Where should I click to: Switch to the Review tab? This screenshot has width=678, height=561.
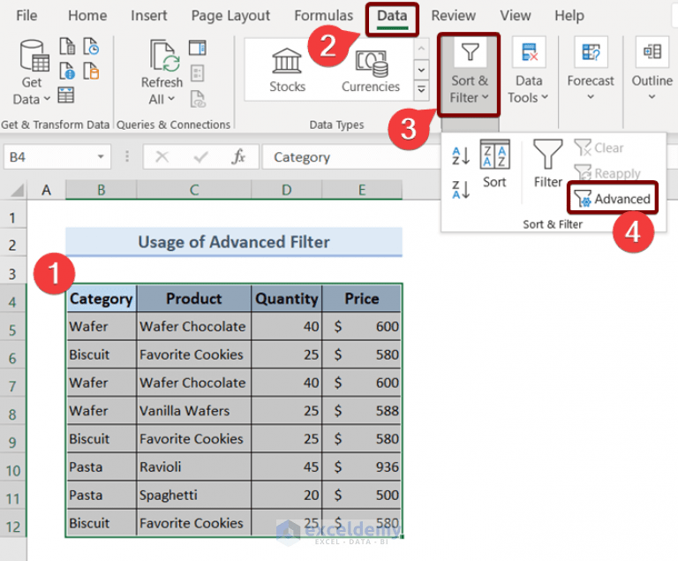click(x=453, y=16)
